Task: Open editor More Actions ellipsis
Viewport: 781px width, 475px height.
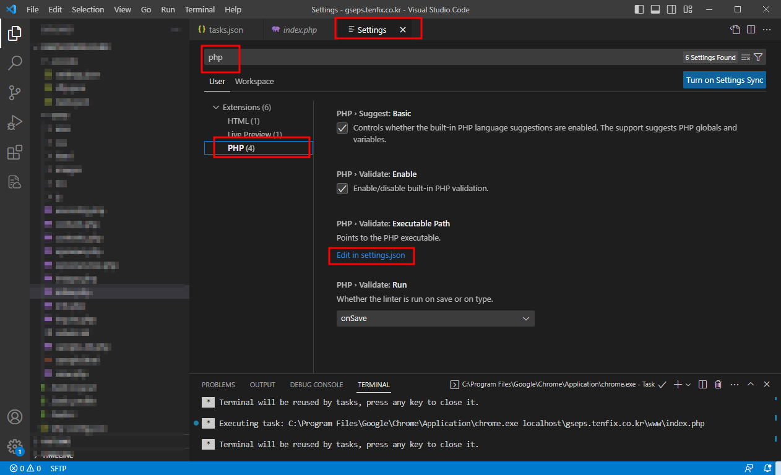Action: coord(767,30)
